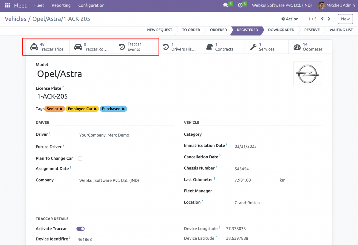Click the New button
358x245 pixels.
(x=345, y=19)
